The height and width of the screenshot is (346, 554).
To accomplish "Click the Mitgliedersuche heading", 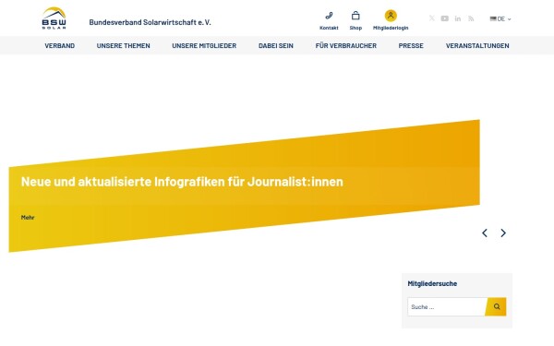I will click(x=432, y=283).
